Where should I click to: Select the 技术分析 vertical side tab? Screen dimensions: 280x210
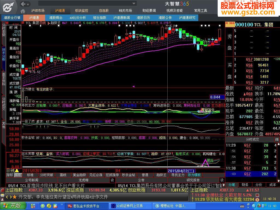tap(4, 54)
